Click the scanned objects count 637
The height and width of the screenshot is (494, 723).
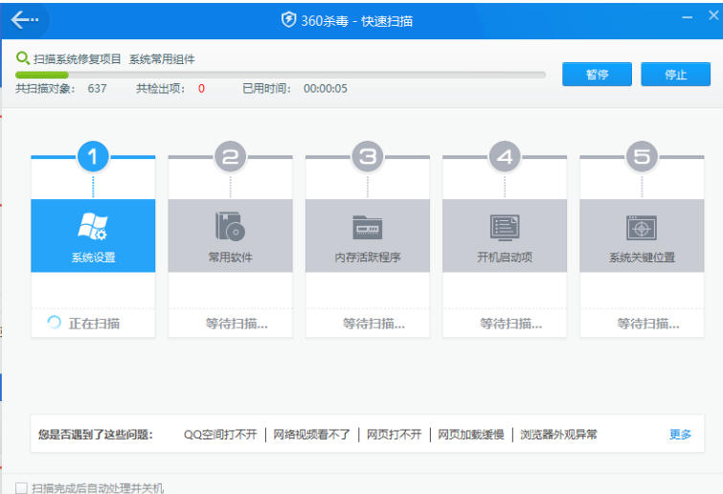coord(98,88)
